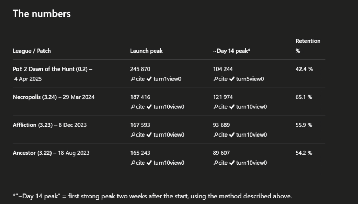Click the magnifier cite icon under 89 607

pos(216,163)
